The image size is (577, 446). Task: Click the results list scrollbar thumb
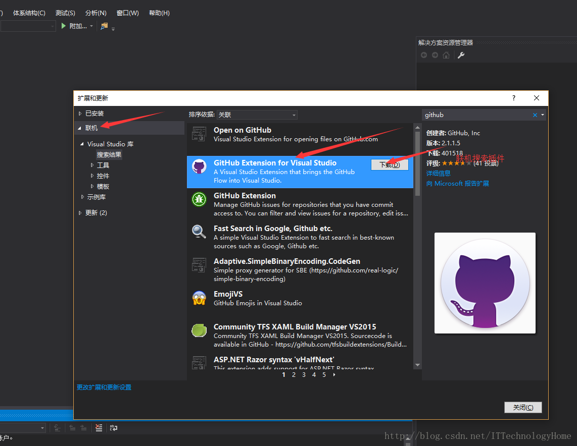point(417,163)
